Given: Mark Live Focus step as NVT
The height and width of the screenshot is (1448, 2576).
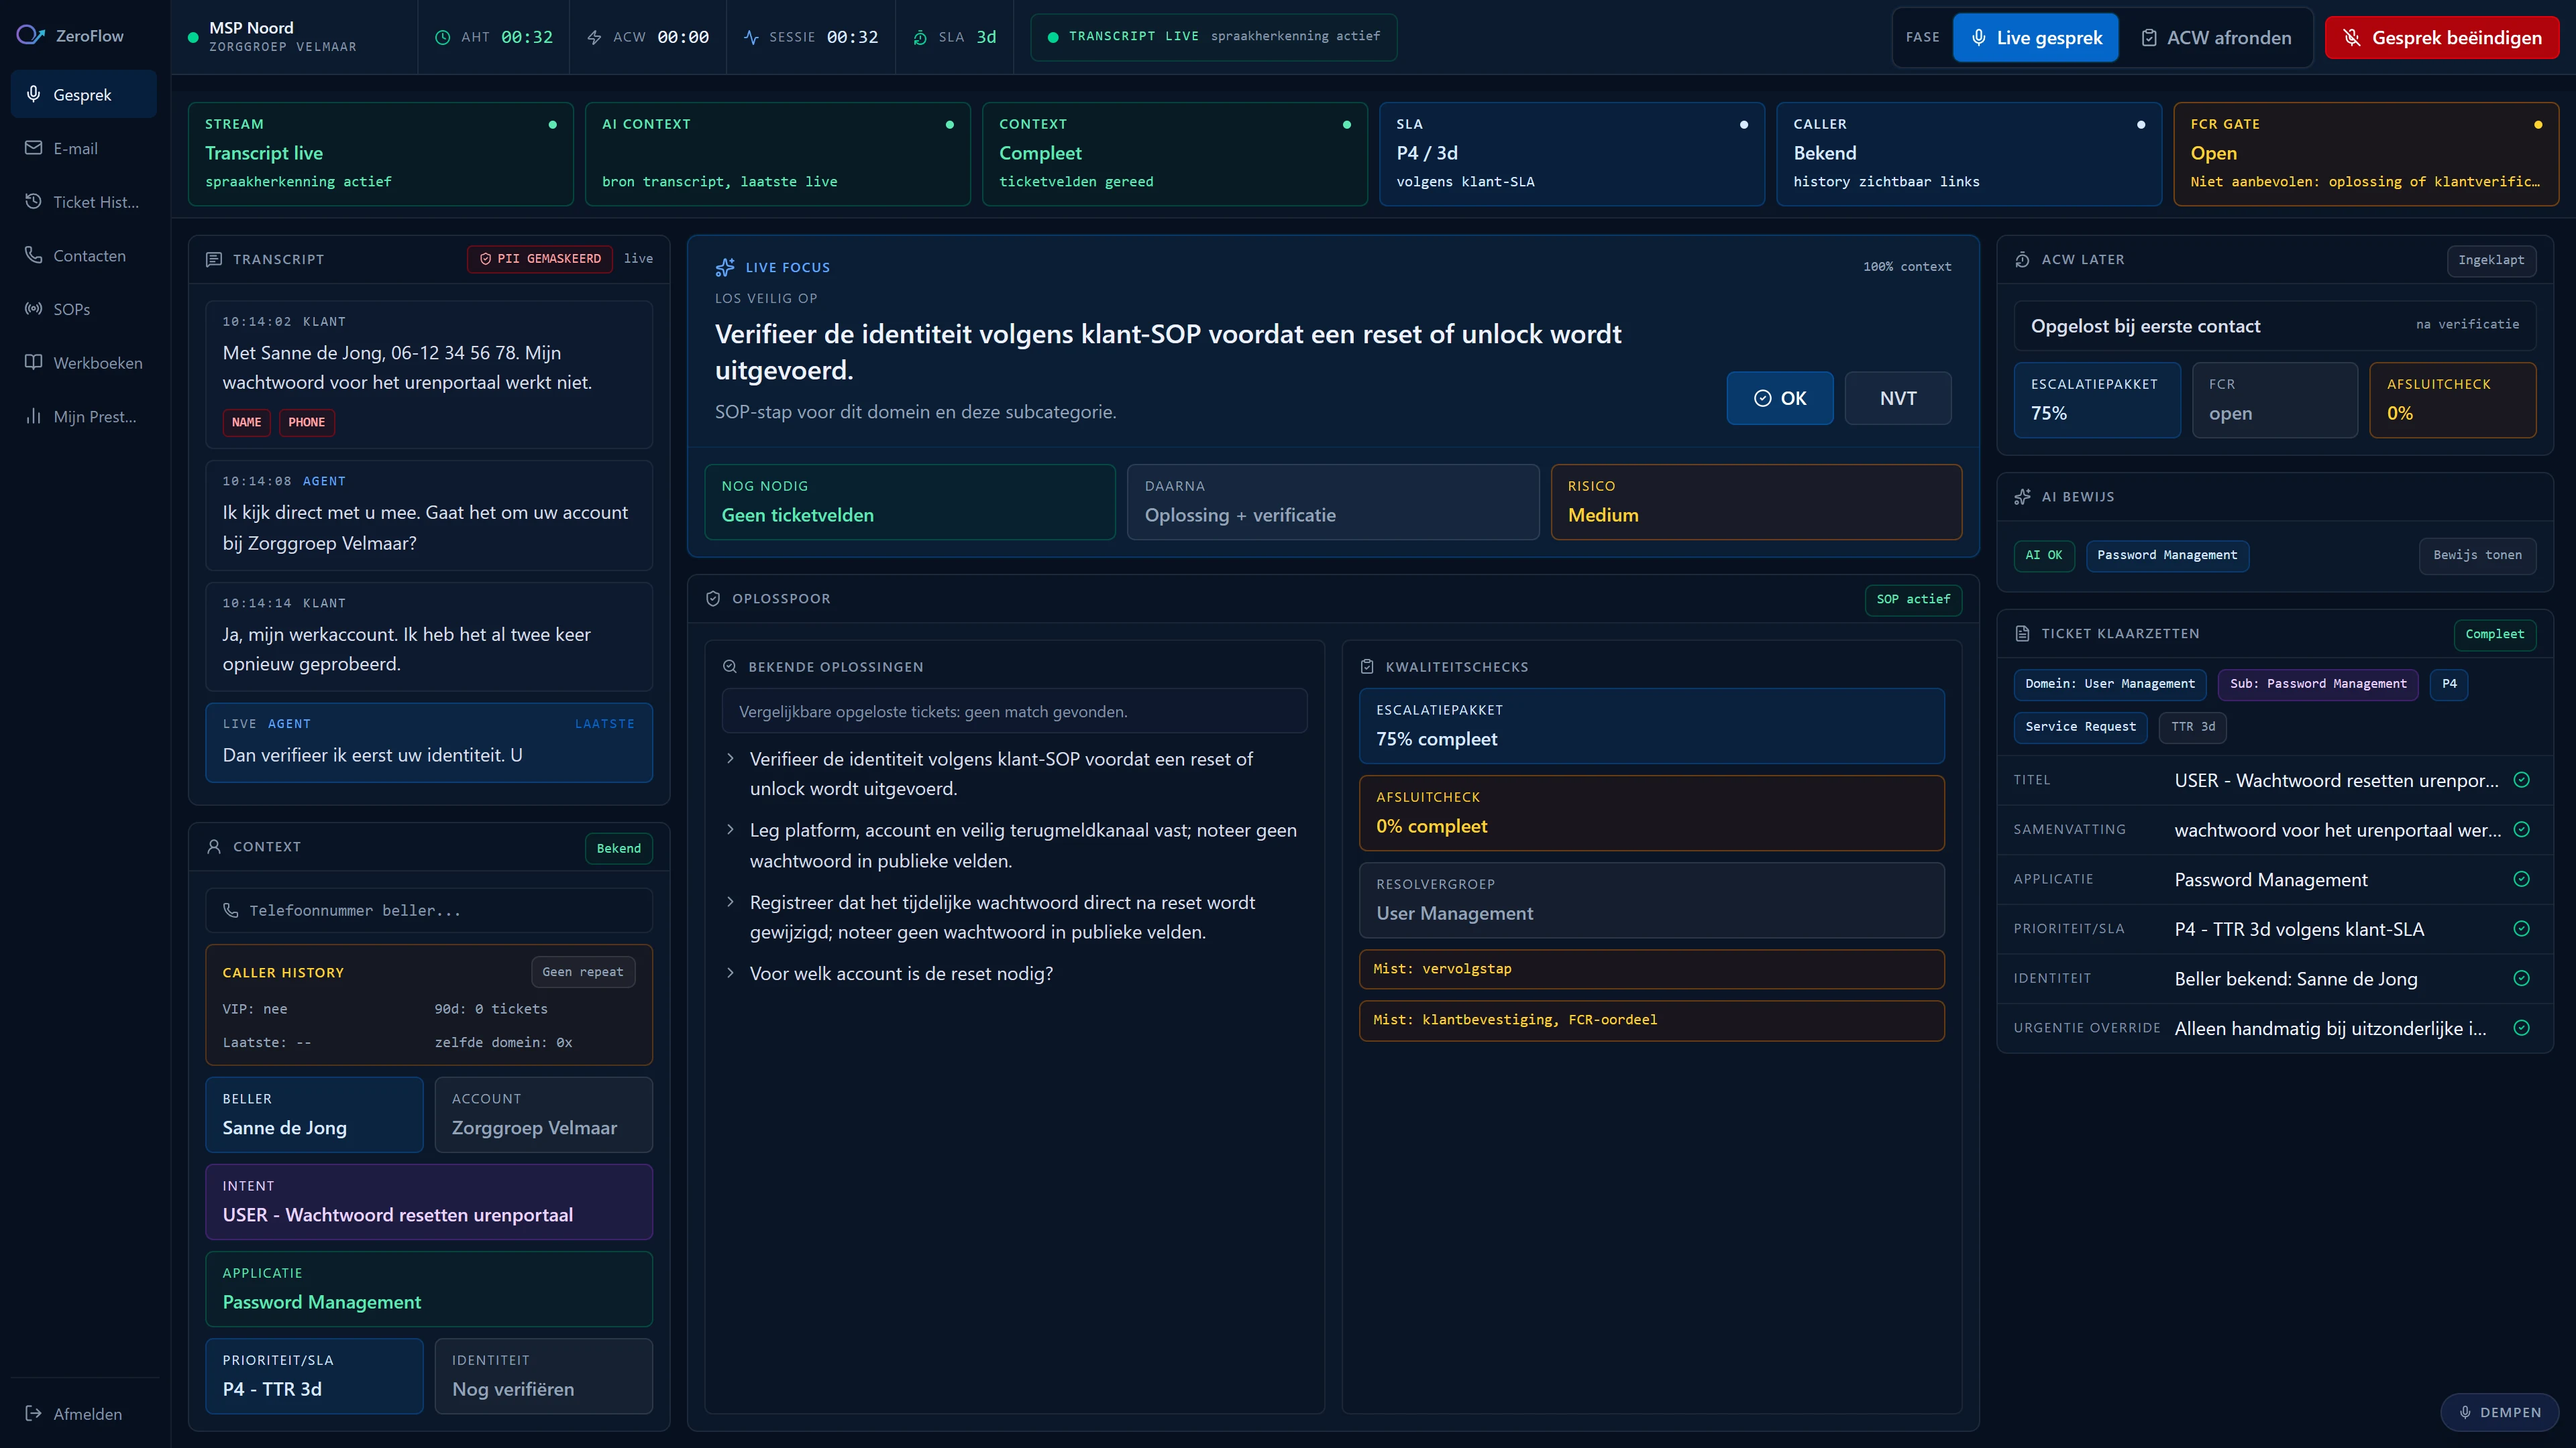Looking at the screenshot, I should point(1897,398).
